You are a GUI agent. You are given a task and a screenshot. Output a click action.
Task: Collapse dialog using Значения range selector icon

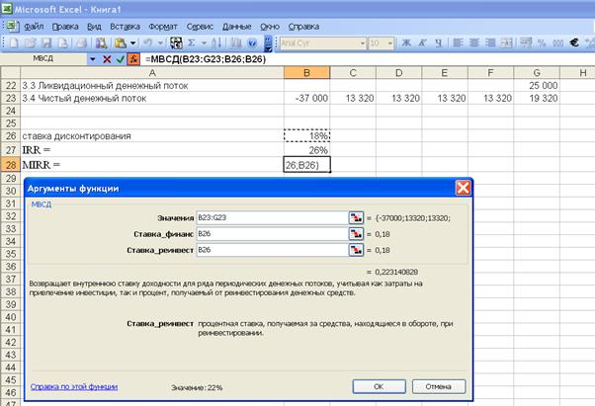coord(355,216)
